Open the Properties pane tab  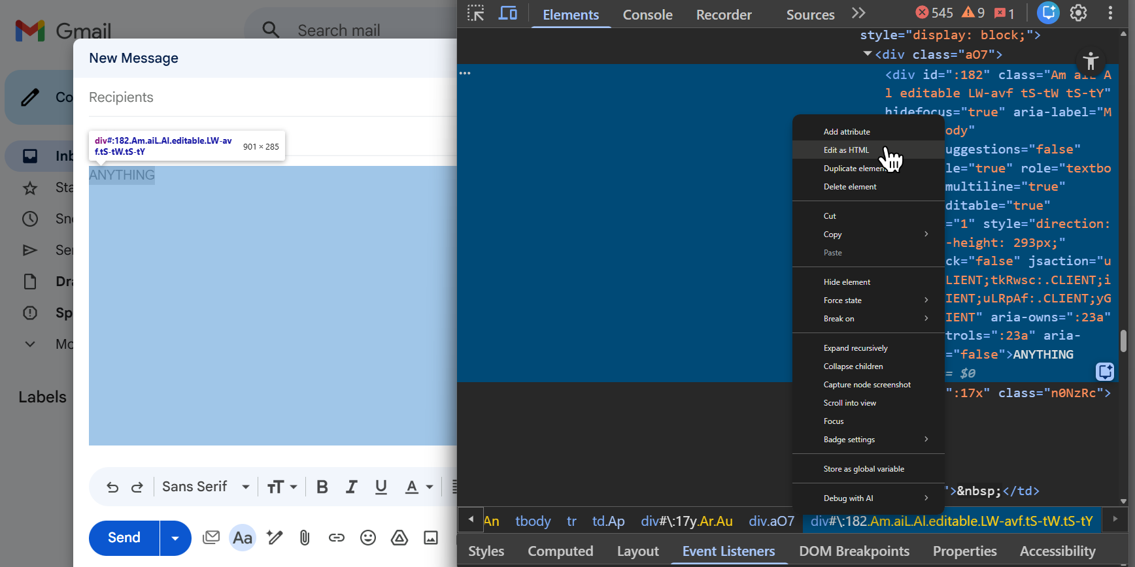pos(965,551)
